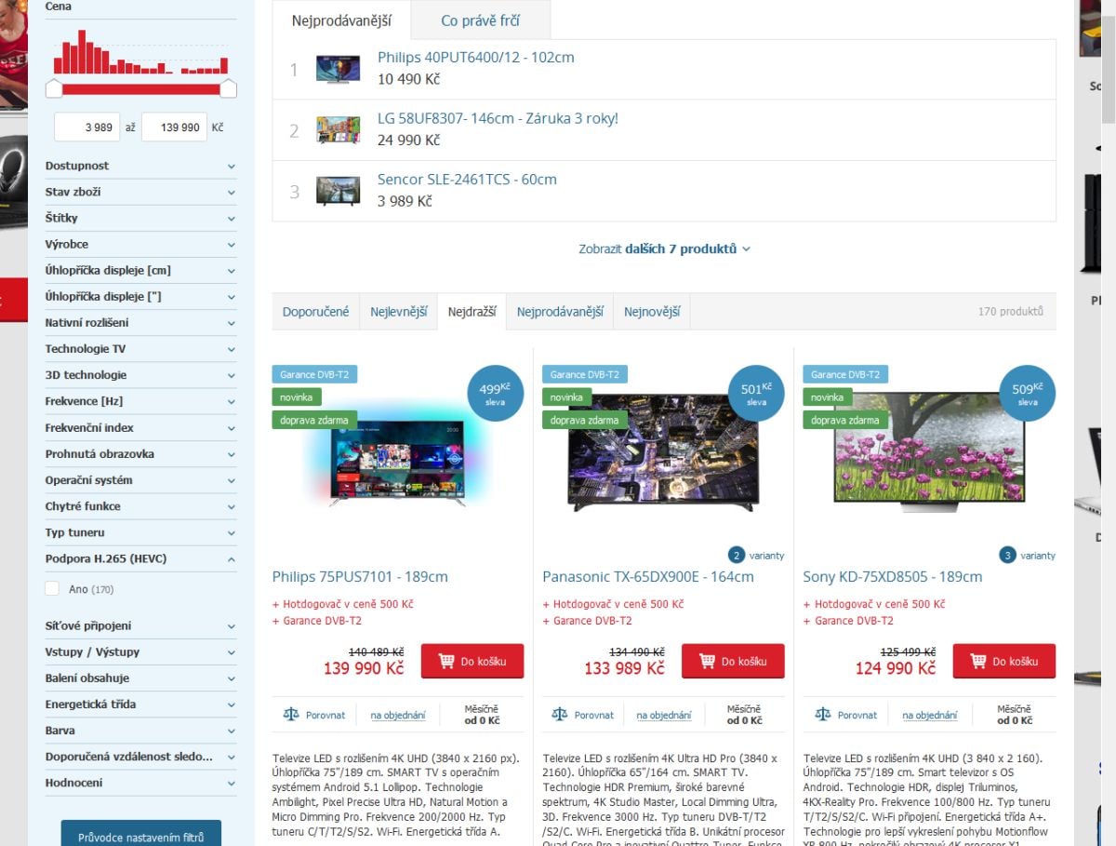Viewport: 1116px width, 846px height.
Task: Expand the Stav zboží filter
Action: click(x=140, y=192)
